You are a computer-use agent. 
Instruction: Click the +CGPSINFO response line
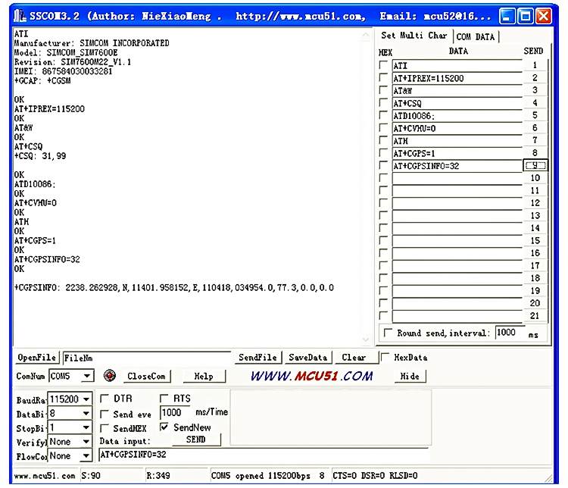174,288
